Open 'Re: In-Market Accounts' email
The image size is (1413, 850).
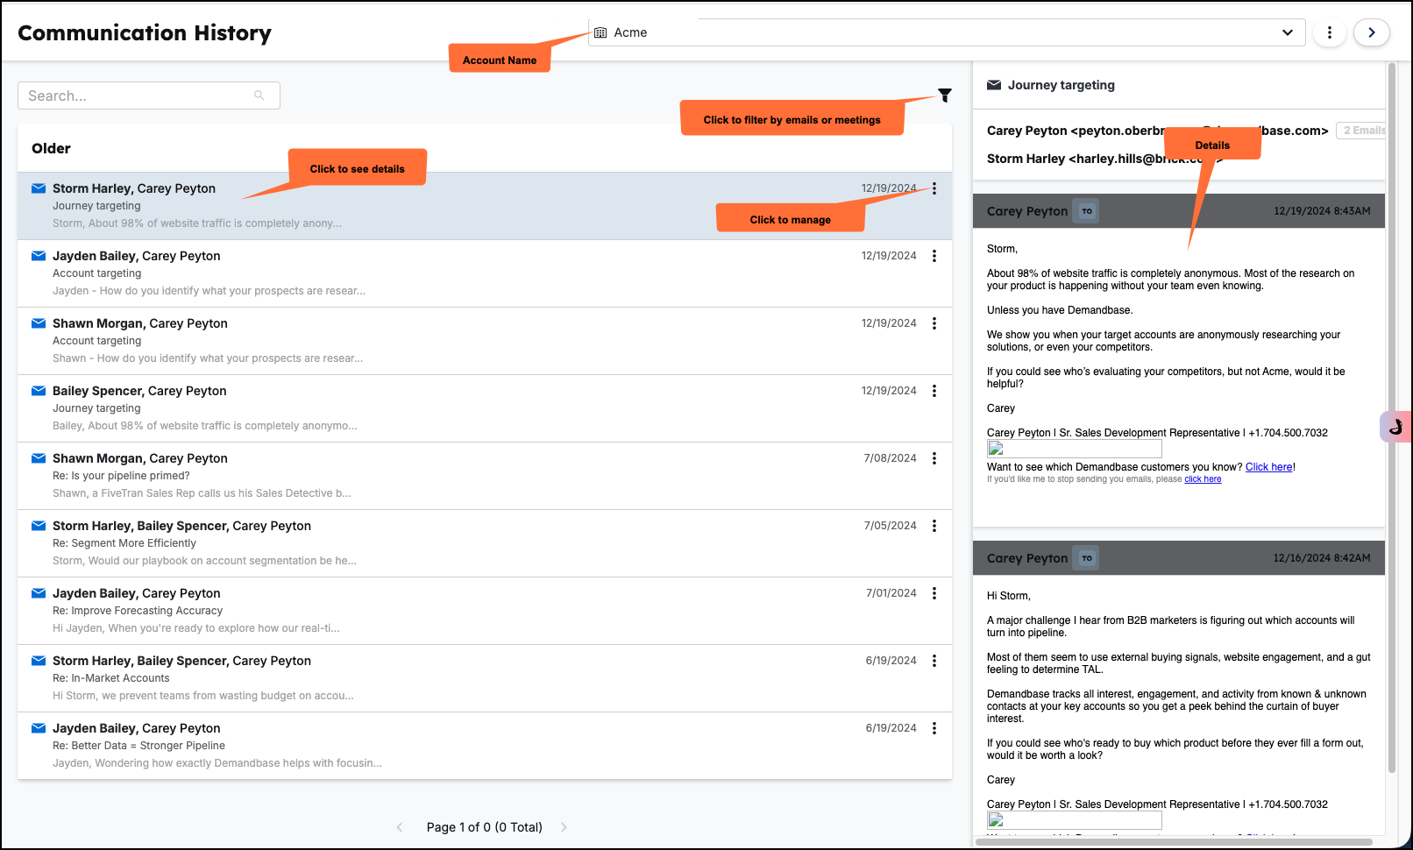[485, 678]
